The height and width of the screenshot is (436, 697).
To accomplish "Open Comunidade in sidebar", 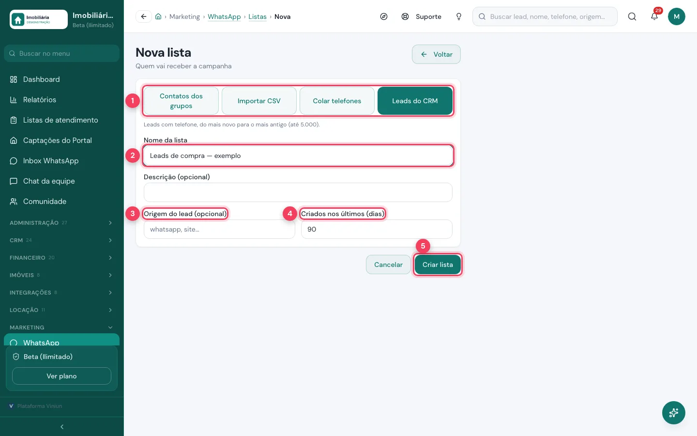I will click(x=61, y=202).
